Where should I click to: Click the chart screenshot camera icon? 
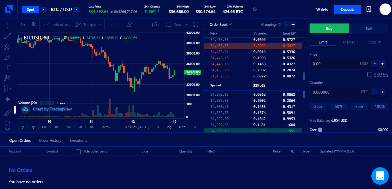[156, 25]
